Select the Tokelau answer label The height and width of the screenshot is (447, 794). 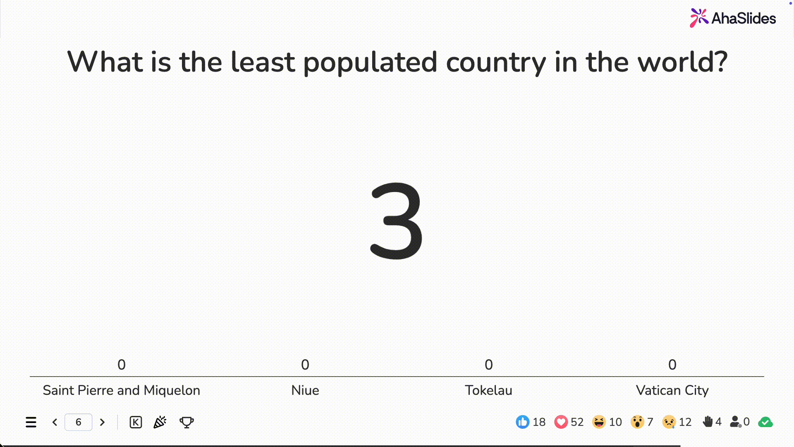click(x=488, y=390)
